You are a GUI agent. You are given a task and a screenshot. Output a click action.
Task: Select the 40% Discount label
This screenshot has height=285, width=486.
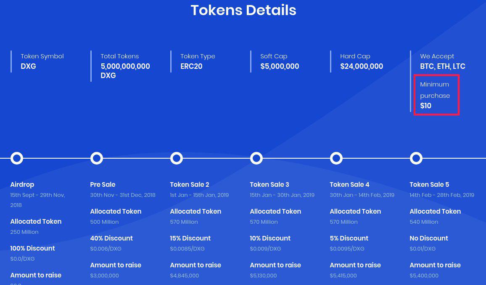coord(111,238)
